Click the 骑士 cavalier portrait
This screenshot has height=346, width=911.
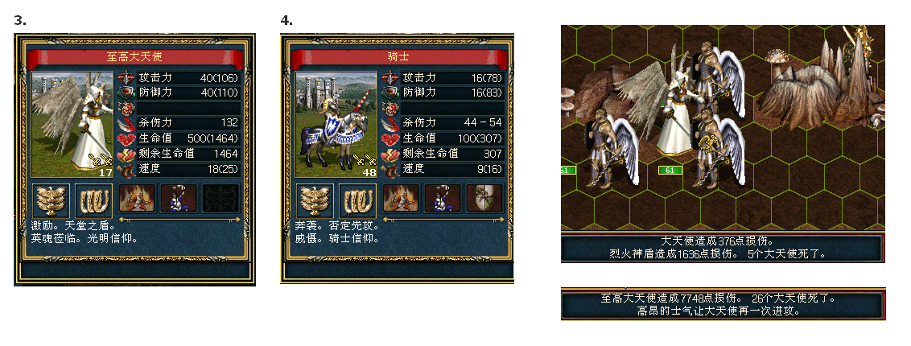pos(337,124)
